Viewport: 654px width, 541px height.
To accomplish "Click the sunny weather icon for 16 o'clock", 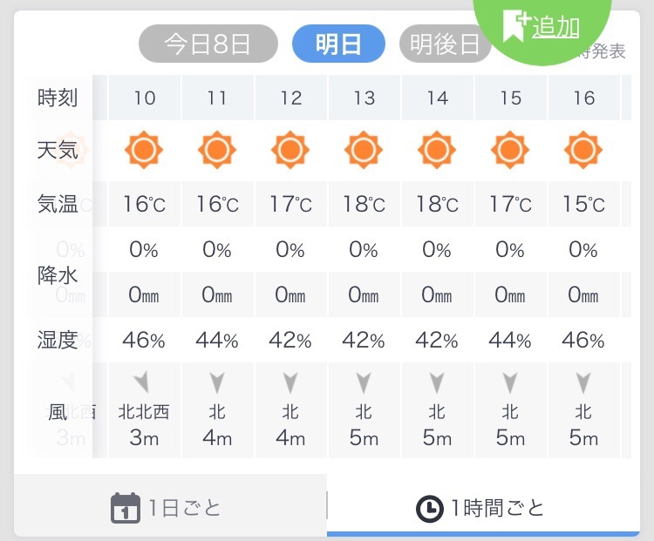I will 583,151.
